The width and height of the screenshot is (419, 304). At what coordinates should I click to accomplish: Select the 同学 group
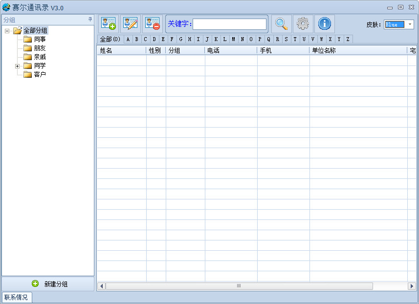40,65
